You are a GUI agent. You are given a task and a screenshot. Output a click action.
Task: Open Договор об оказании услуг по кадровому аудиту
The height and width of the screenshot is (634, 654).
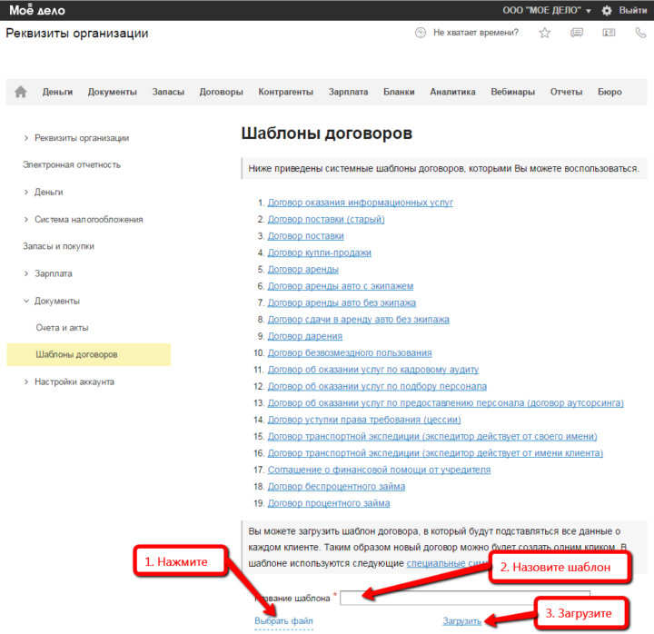[373, 370]
